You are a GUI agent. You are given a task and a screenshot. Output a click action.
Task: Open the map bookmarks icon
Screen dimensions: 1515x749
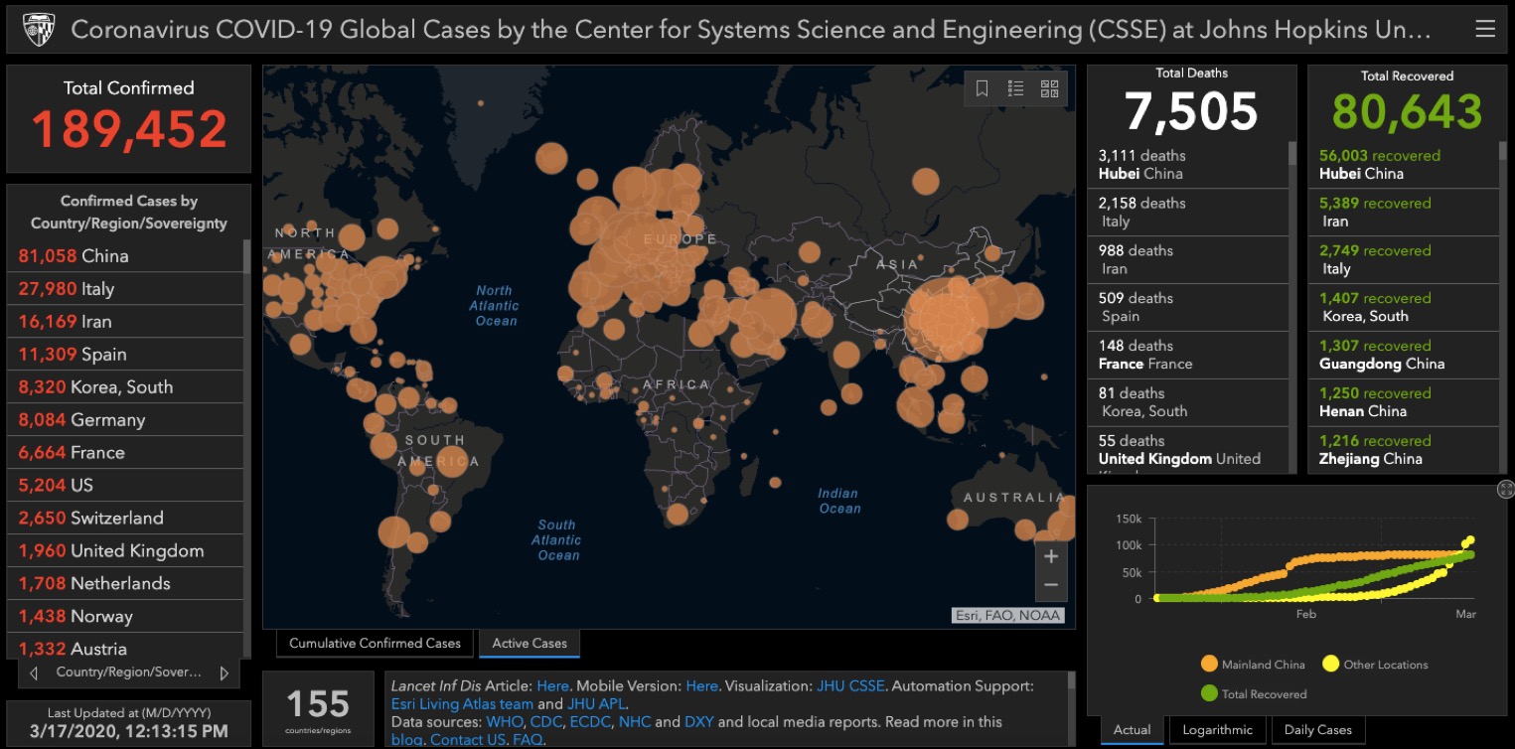point(982,88)
